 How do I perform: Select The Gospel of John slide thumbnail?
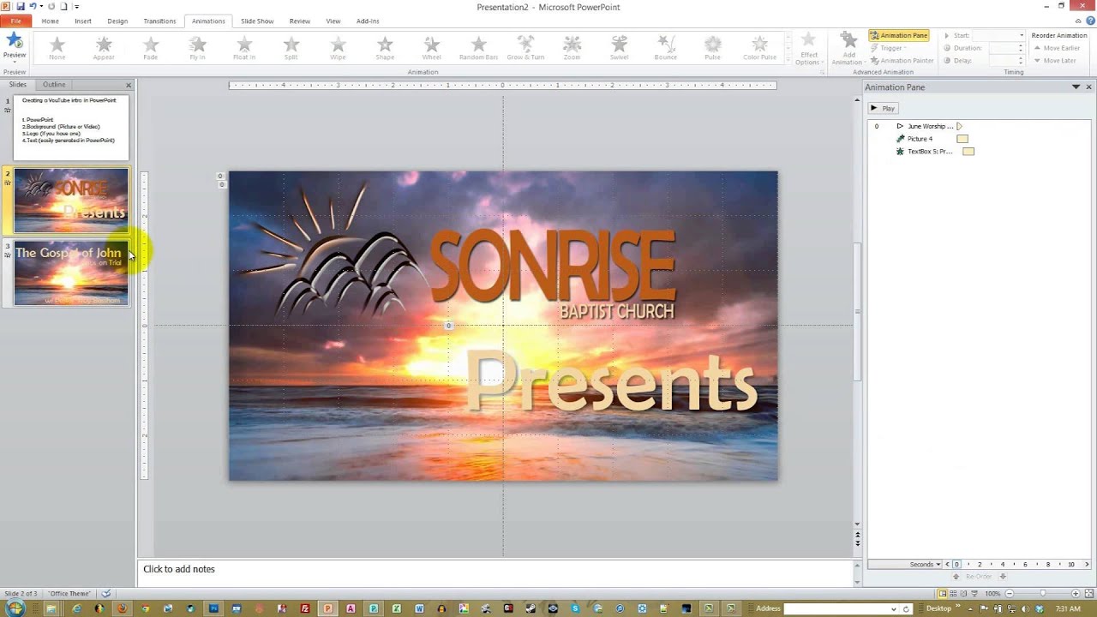(71, 273)
